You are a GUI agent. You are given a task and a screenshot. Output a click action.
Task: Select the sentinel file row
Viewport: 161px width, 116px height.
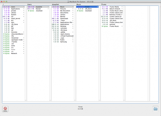pyautogui.click(x=112, y=24)
